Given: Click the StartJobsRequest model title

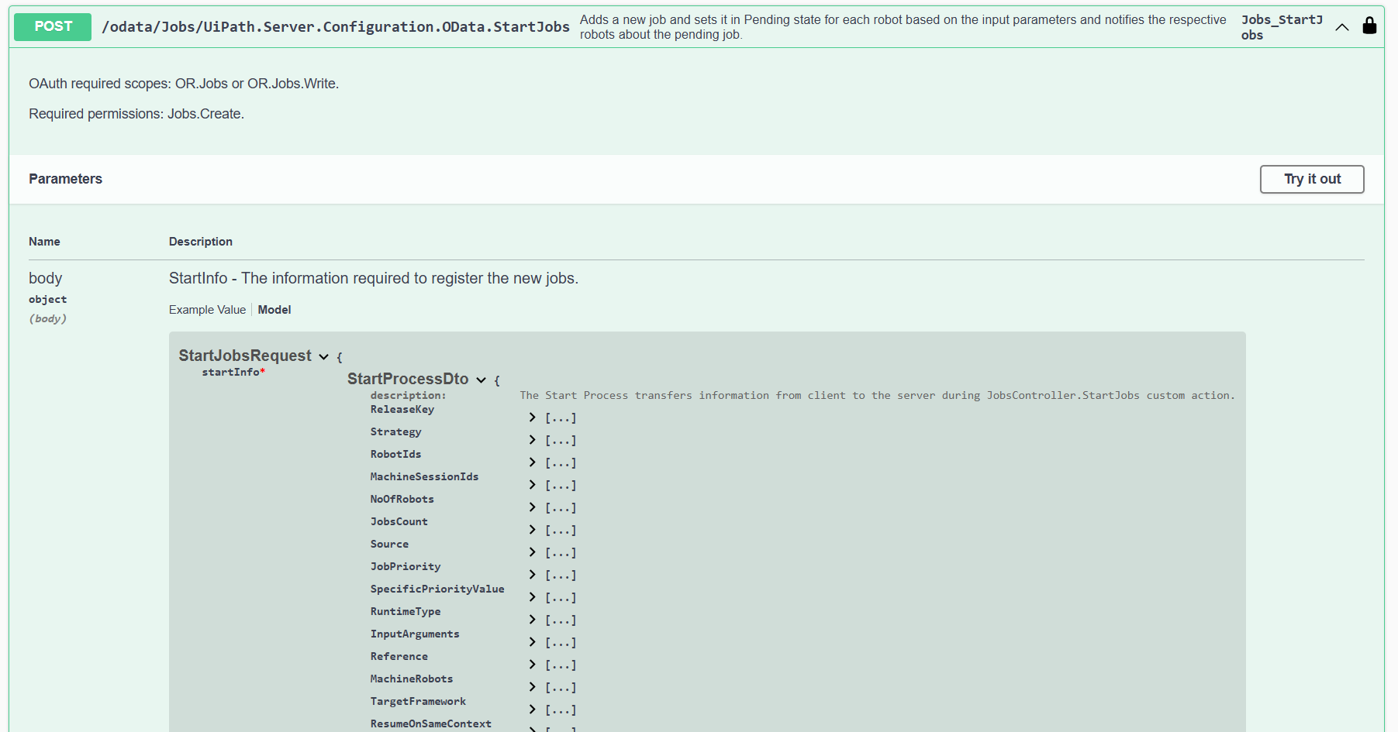Looking at the screenshot, I should (x=245, y=356).
